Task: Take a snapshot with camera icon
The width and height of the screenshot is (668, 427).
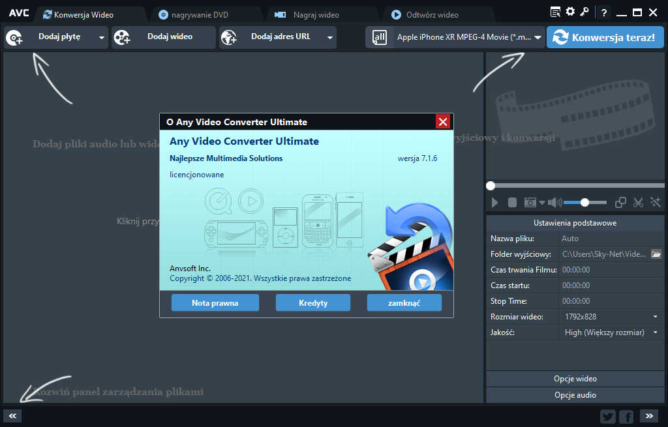Action: 530,203
